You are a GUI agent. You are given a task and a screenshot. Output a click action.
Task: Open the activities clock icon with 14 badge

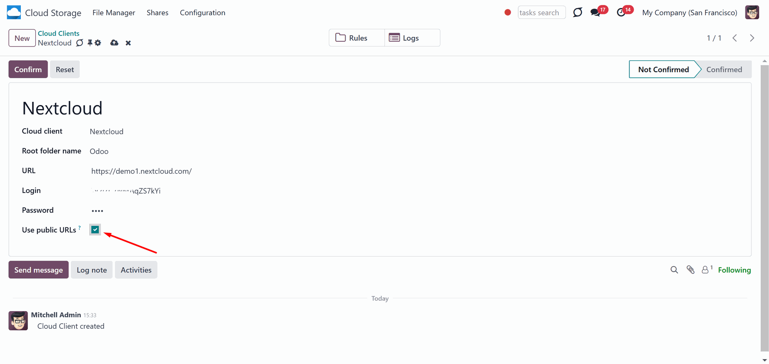(x=621, y=12)
